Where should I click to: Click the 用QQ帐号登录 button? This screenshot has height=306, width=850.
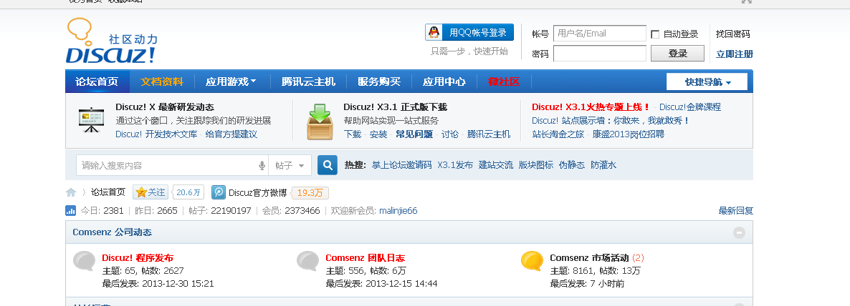click(469, 32)
